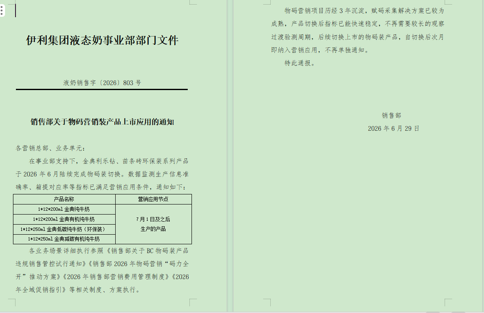Click the title 伊利集团液态奶事业部部门文件

[x=102, y=41]
